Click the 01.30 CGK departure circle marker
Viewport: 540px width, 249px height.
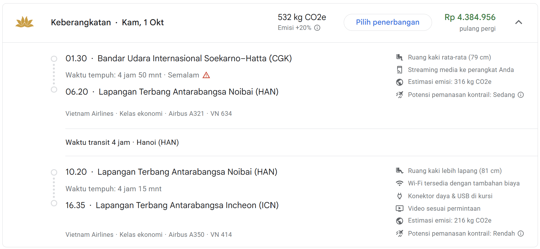pyautogui.click(x=54, y=59)
